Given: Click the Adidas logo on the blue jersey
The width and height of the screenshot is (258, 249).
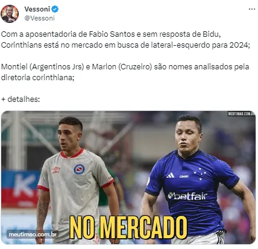Looking at the screenshot, I should tap(170, 175).
